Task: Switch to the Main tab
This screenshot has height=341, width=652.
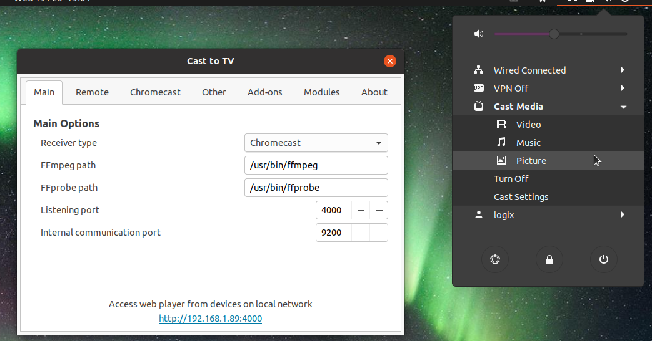Action: tap(44, 92)
